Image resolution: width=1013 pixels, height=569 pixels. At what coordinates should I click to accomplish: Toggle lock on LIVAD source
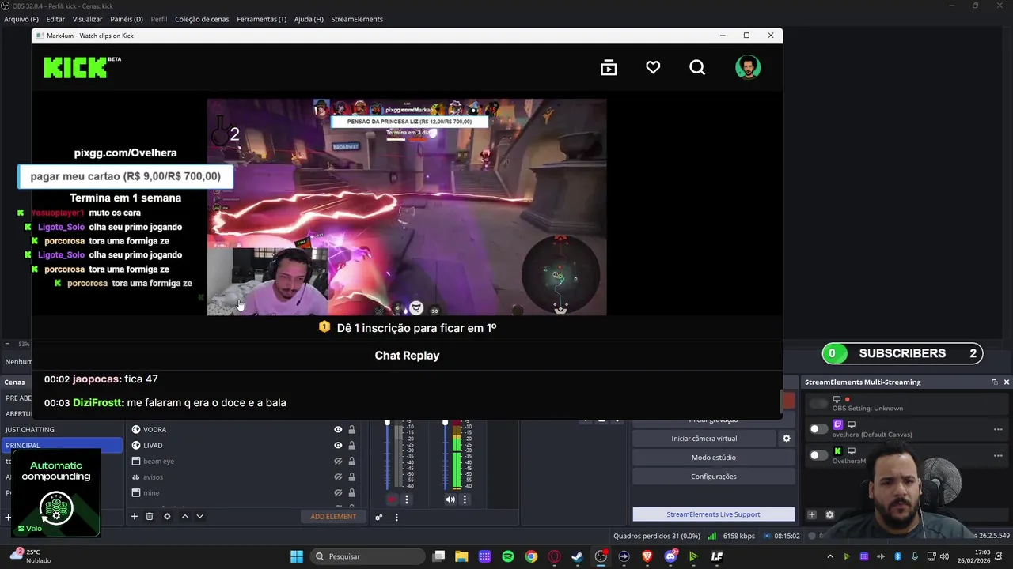pyautogui.click(x=351, y=446)
